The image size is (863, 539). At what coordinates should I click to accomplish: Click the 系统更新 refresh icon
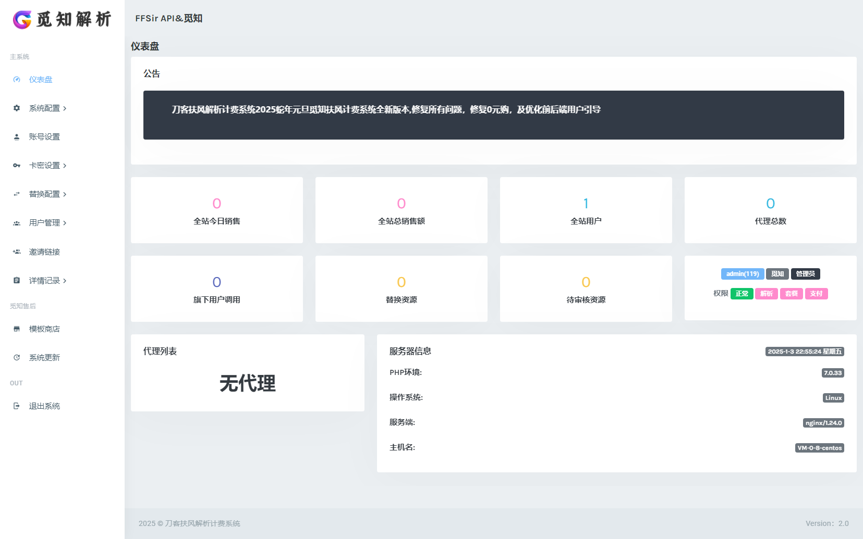point(16,357)
